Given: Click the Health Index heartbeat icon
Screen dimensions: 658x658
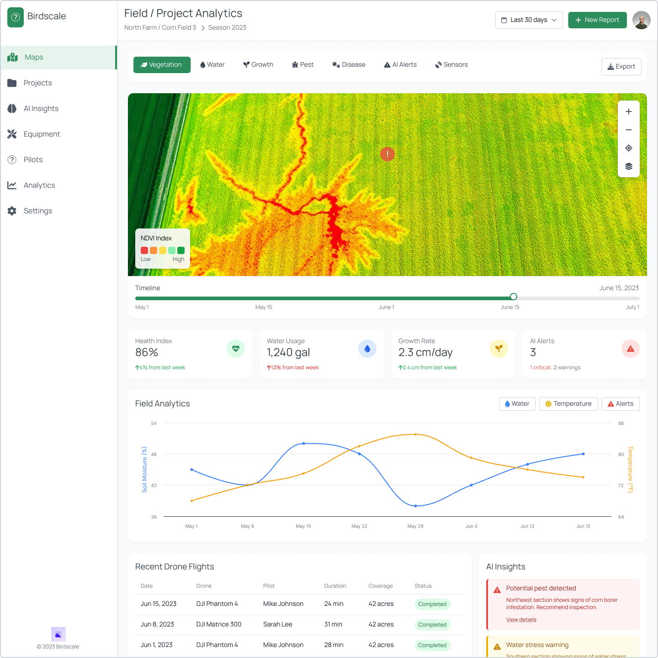Looking at the screenshot, I should point(236,349).
